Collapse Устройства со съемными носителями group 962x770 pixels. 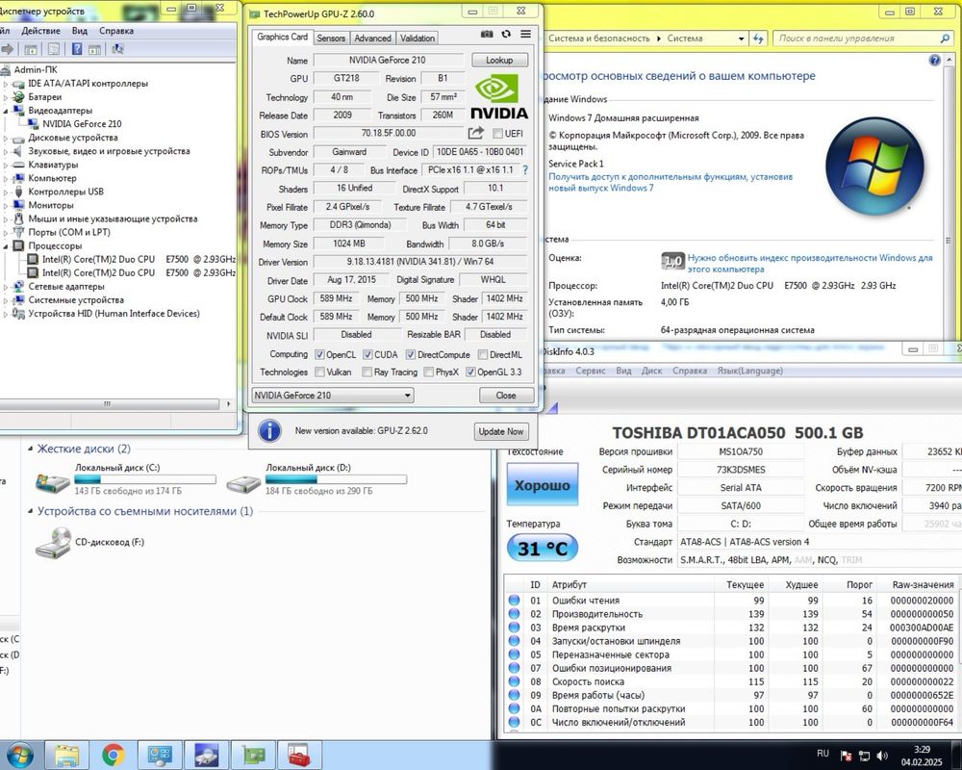click(x=30, y=511)
